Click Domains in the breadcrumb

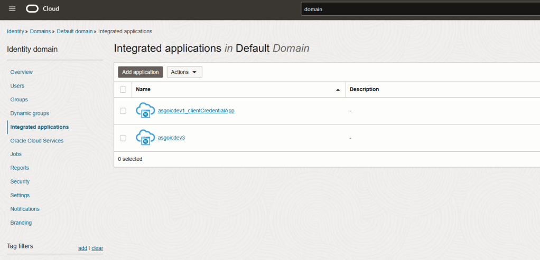tap(40, 32)
